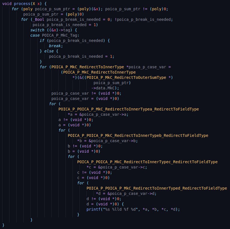Click the type name ending 'InnerTyped_RedirectToFieldType'
Viewport: 230px width, 229px height.
pos(157,188)
